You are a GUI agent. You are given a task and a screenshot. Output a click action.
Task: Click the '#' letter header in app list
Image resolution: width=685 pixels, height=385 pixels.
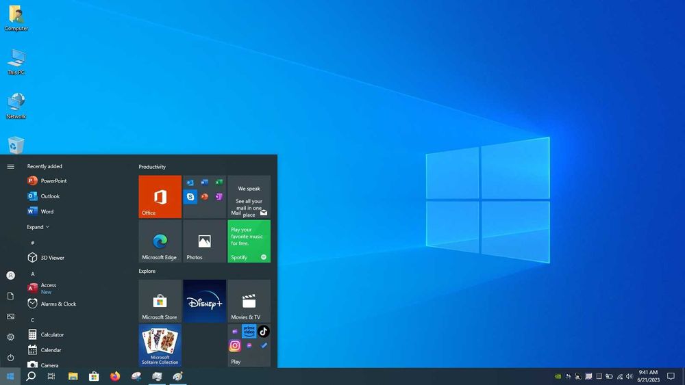click(33, 243)
